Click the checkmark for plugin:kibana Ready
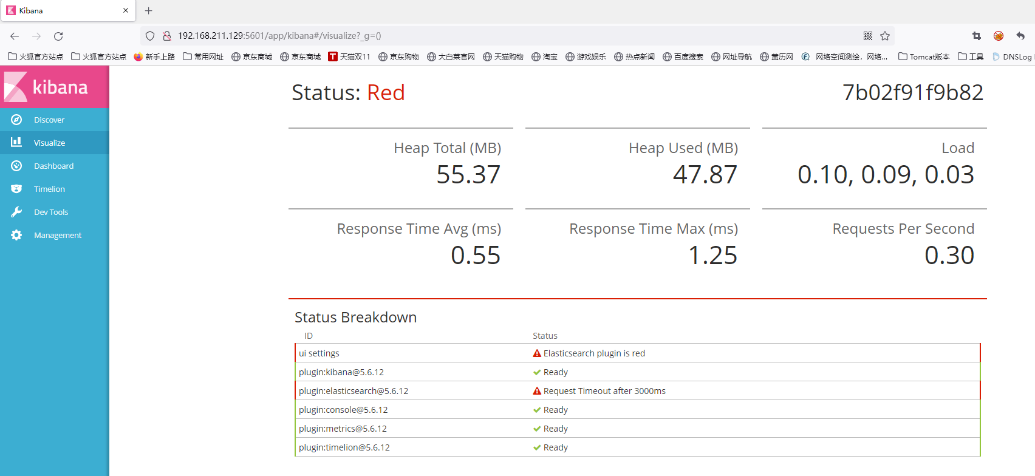Viewport: 1035px width, 476px height. tap(537, 372)
